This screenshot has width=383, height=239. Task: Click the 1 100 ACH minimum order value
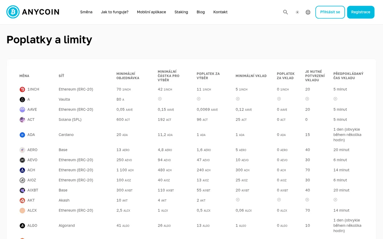tap(125, 170)
